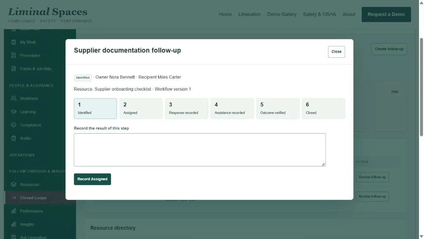Click the Resource directory heading
The width and height of the screenshot is (424, 239).
pyautogui.click(x=113, y=228)
